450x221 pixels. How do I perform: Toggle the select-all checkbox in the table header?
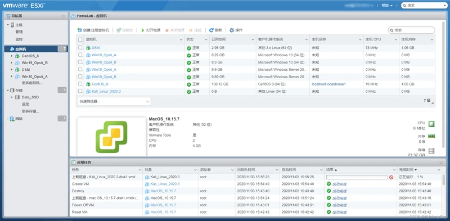click(x=80, y=39)
